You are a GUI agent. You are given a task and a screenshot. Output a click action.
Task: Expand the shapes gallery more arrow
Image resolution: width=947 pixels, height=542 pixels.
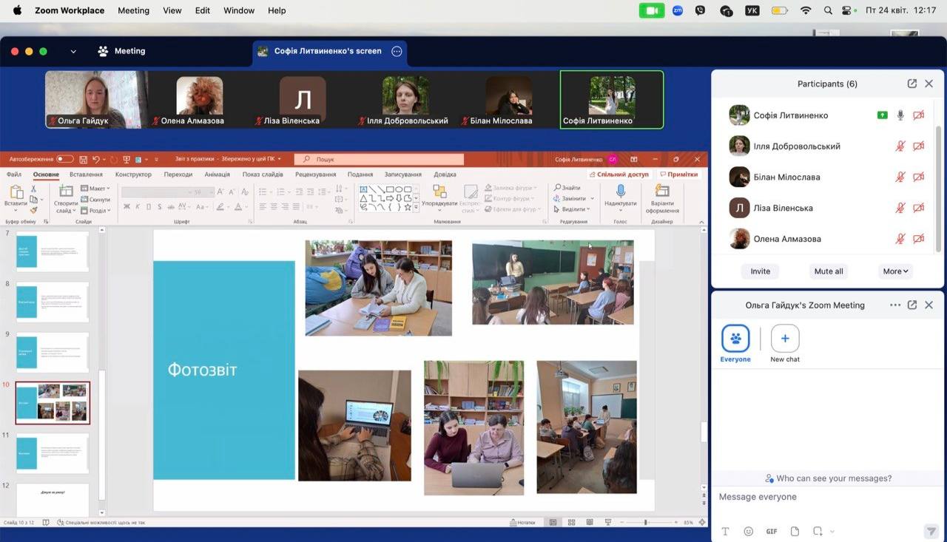click(x=416, y=208)
